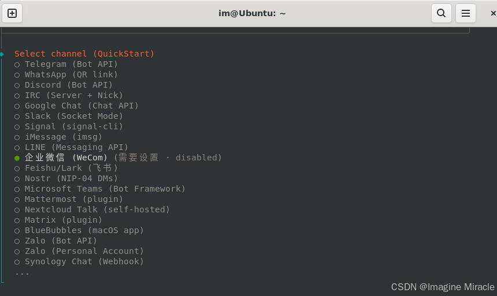Viewport: 497px width, 296px height.
Task: Click the Zalo (Personal Account) text
Action: coord(84,252)
